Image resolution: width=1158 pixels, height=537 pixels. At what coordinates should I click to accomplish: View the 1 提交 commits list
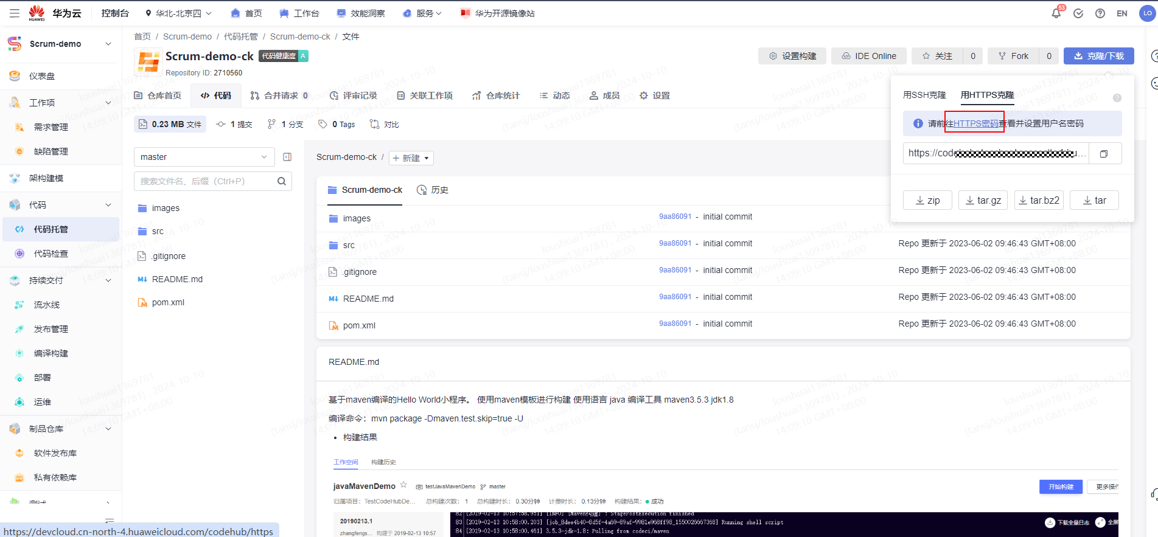click(234, 124)
